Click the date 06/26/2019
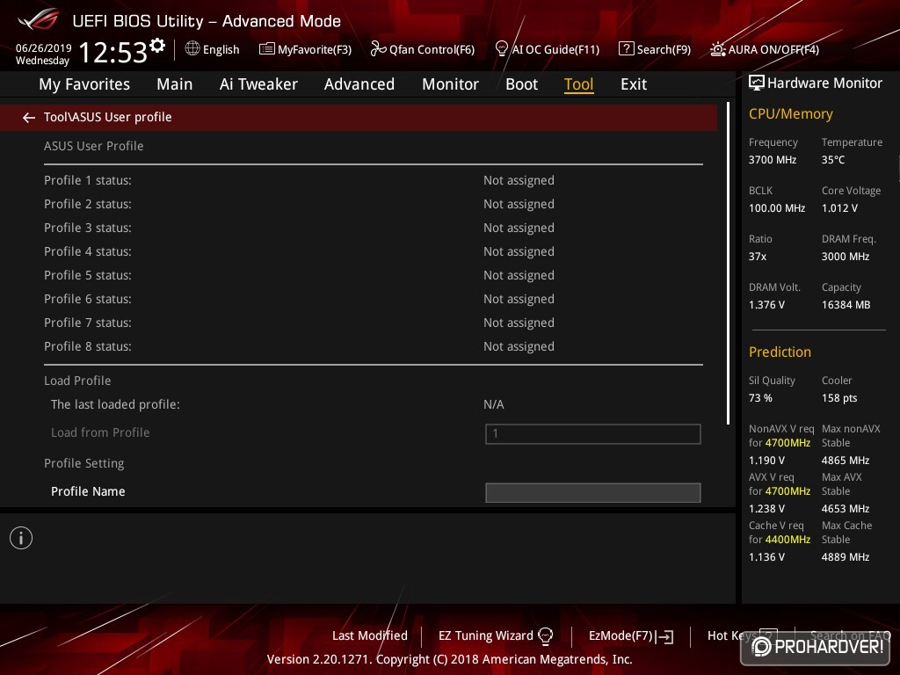The image size is (900, 675). pos(43,47)
